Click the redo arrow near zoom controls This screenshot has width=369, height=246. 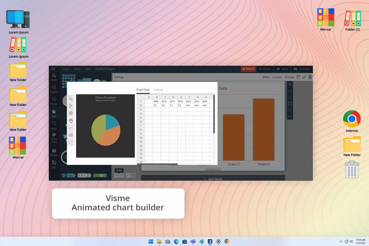[x=133, y=175]
